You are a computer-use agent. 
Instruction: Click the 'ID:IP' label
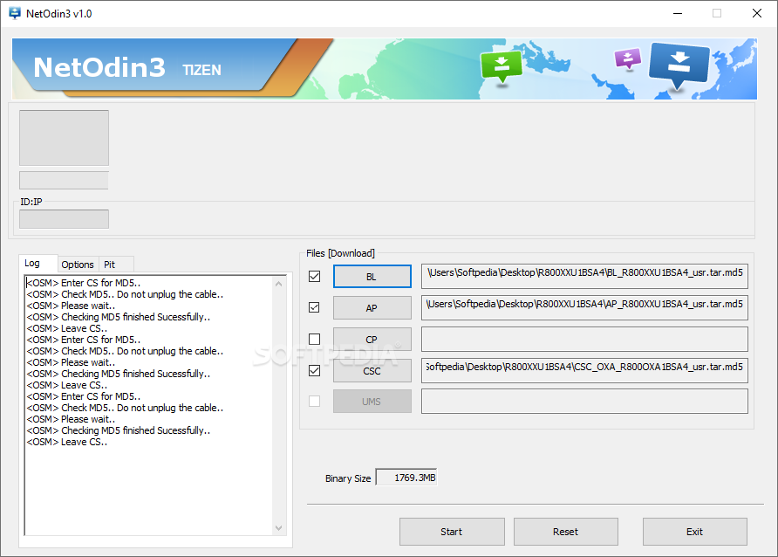pyautogui.click(x=31, y=202)
